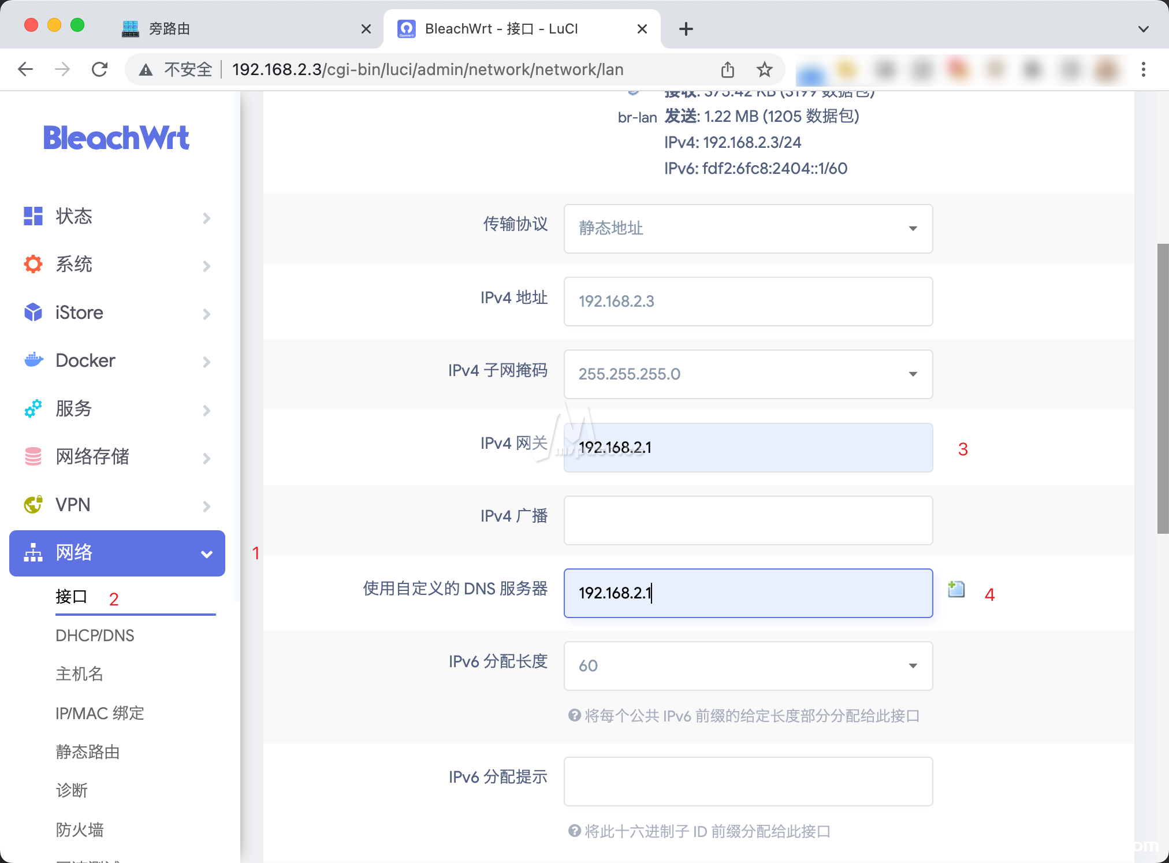
Task: Open the Docker panel
Action: [x=85, y=360]
